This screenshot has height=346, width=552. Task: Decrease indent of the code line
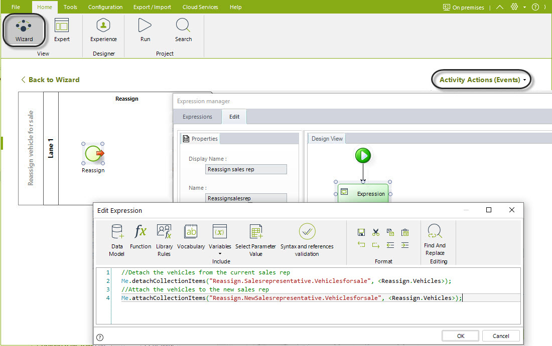pos(390,245)
